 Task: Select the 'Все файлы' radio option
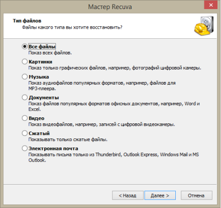coord(25,46)
